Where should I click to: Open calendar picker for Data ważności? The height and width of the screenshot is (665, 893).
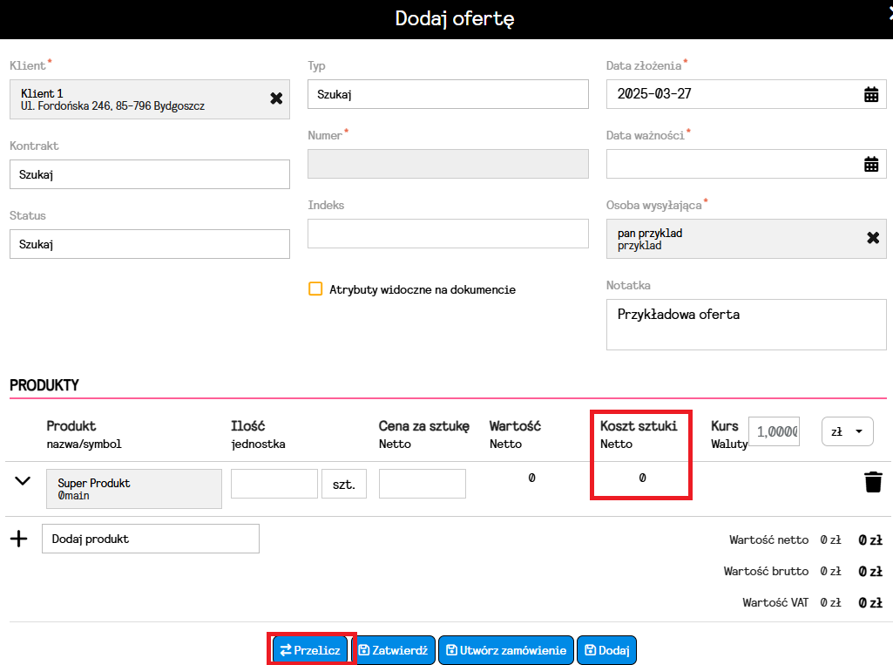click(x=870, y=164)
